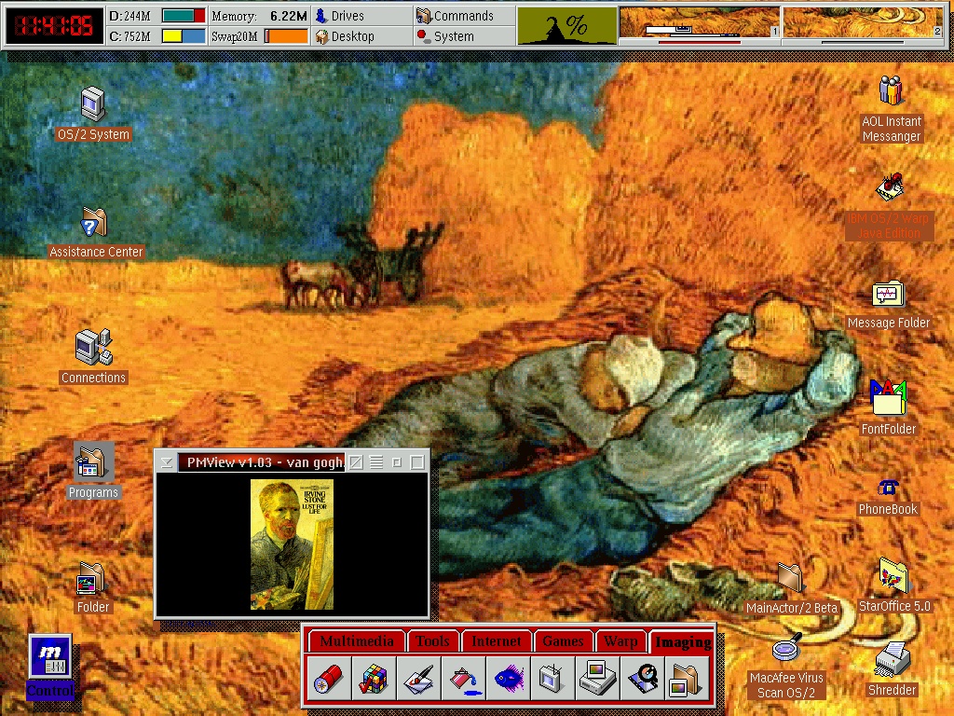Click PMView's diagonal-slash titlebar button
The height and width of the screenshot is (716, 954).
click(357, 462)
